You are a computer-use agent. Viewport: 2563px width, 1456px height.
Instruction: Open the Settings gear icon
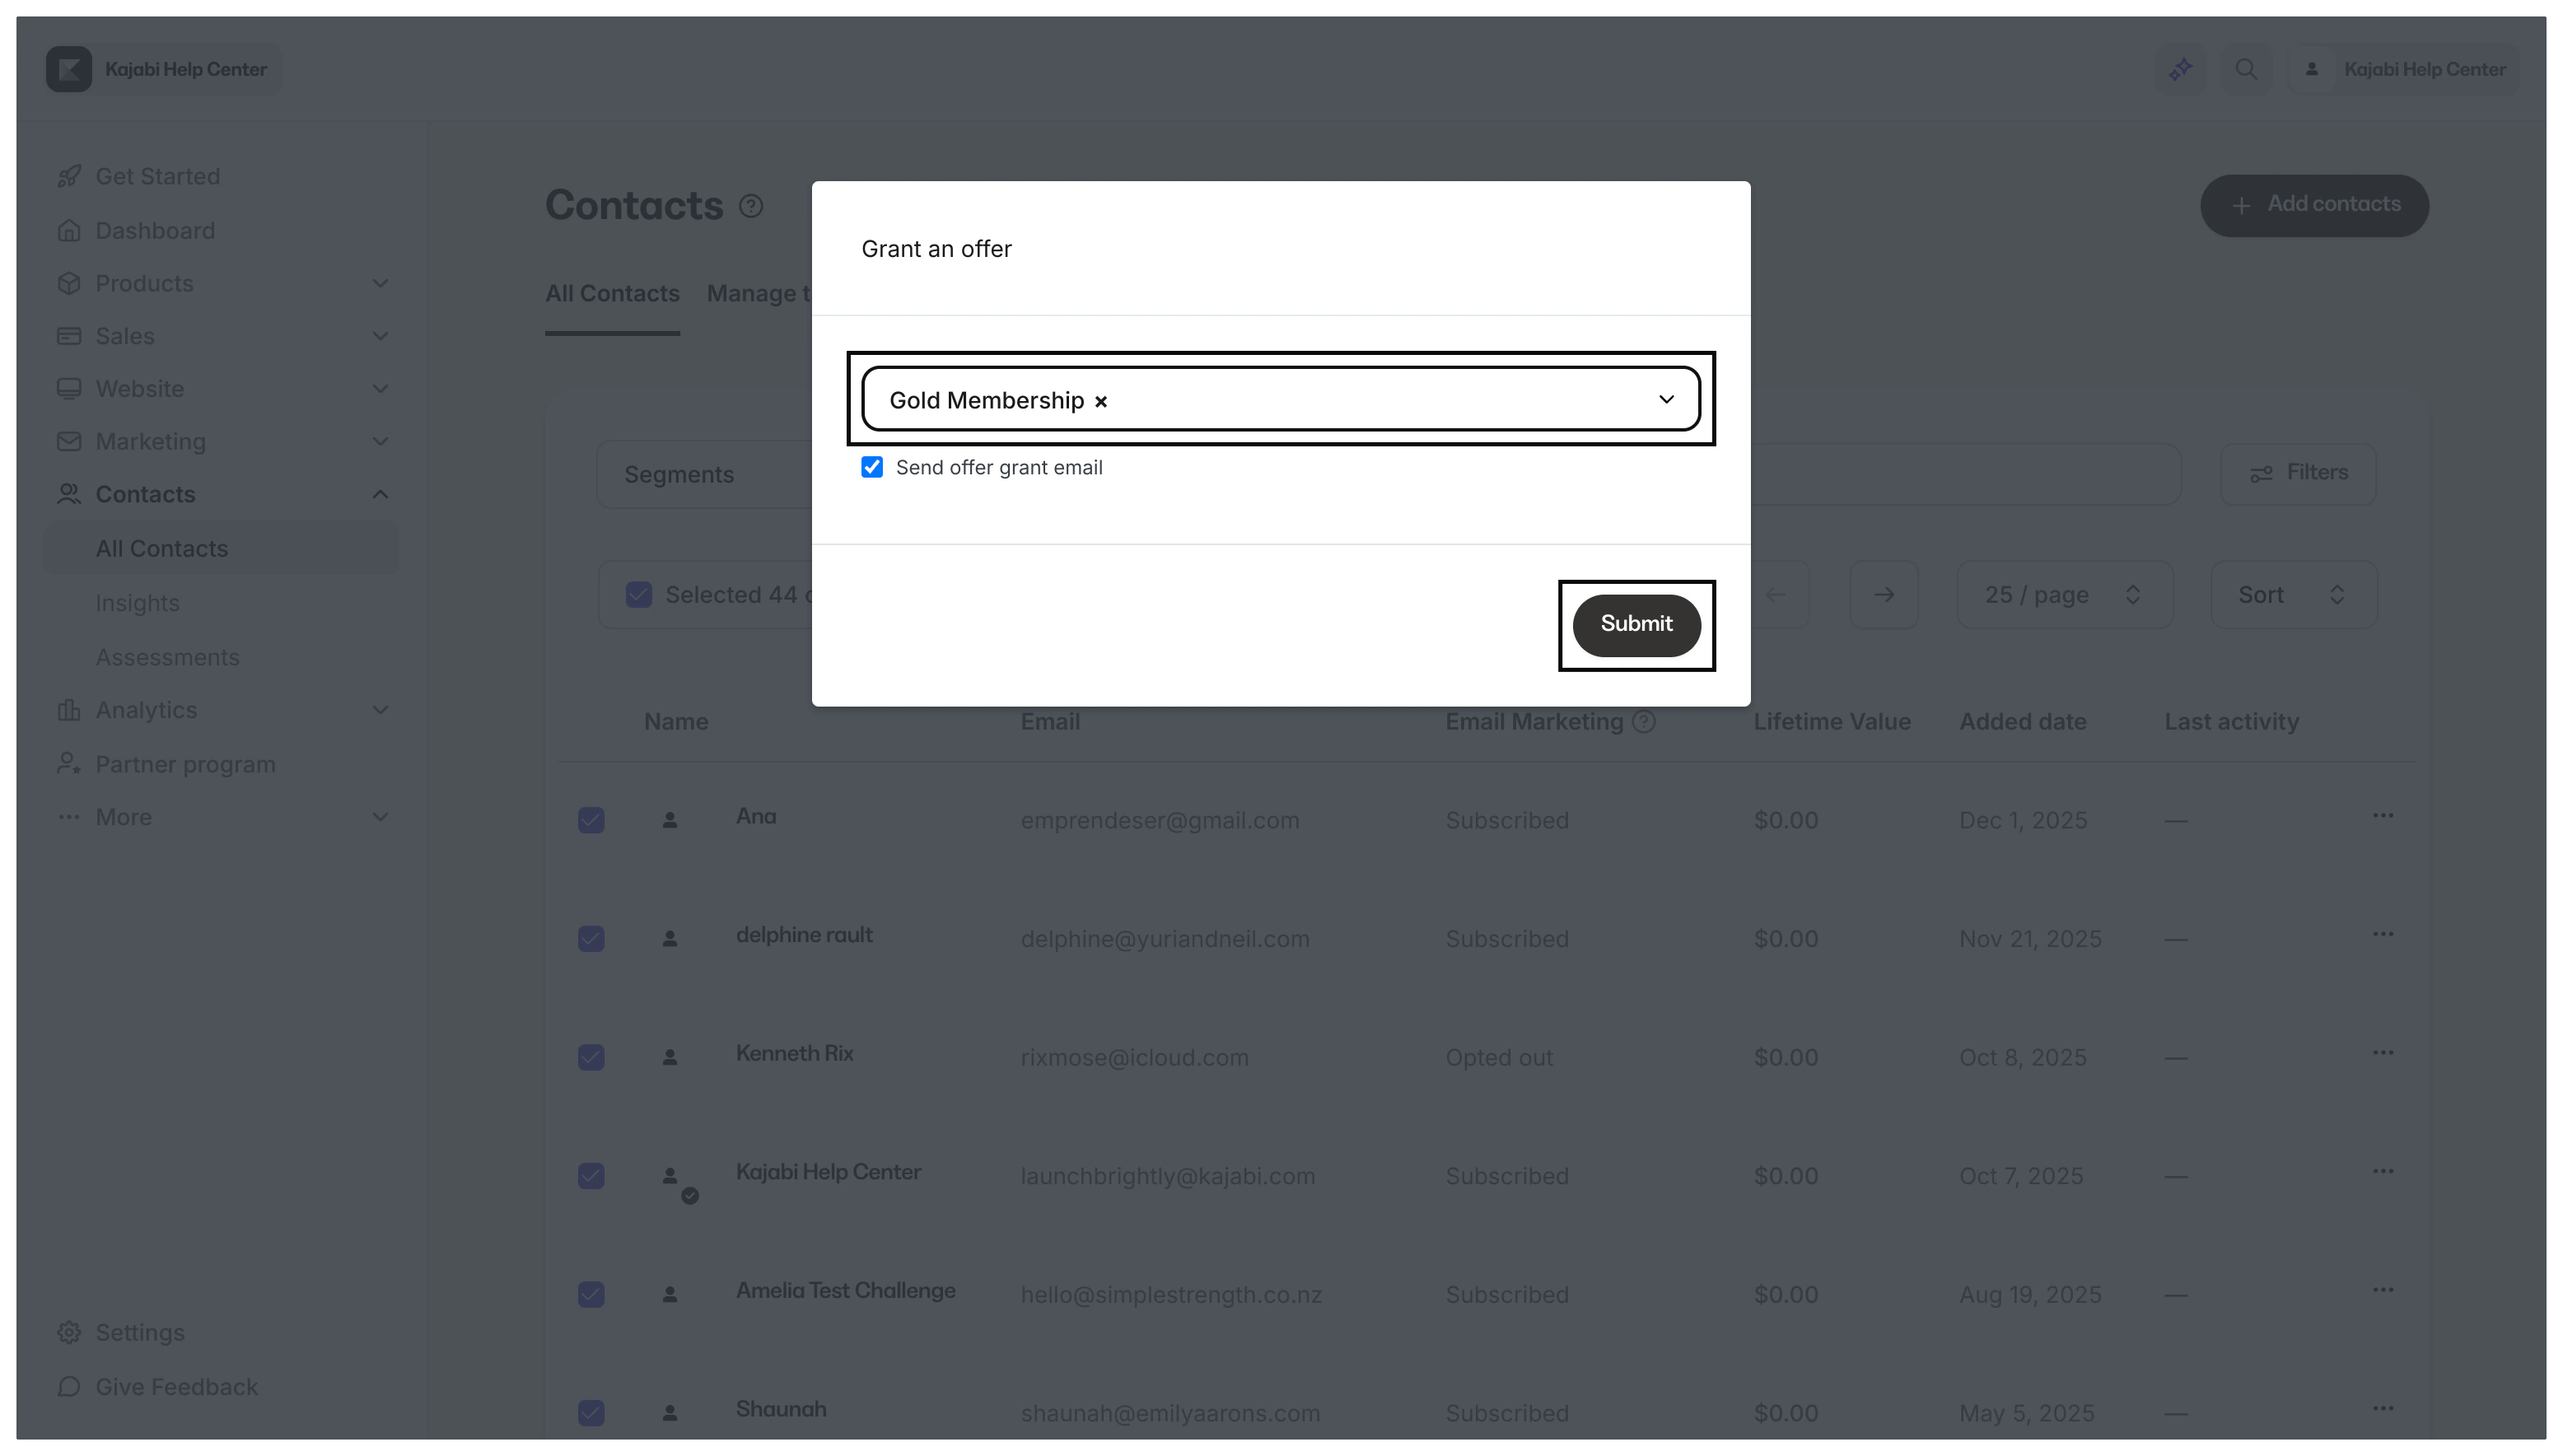pyautogui.click(x=68, y=1332)
